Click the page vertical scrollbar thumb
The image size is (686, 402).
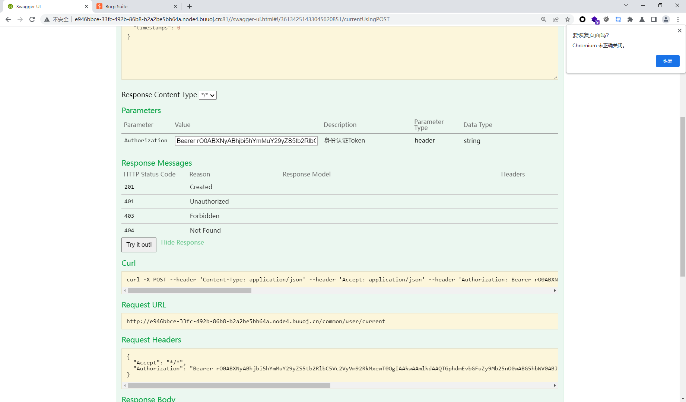tap(683, 197)
